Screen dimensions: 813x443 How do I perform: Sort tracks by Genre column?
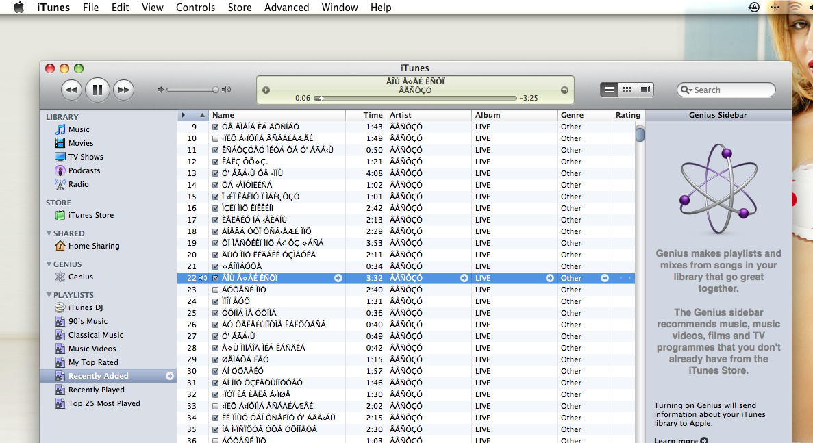584,115
